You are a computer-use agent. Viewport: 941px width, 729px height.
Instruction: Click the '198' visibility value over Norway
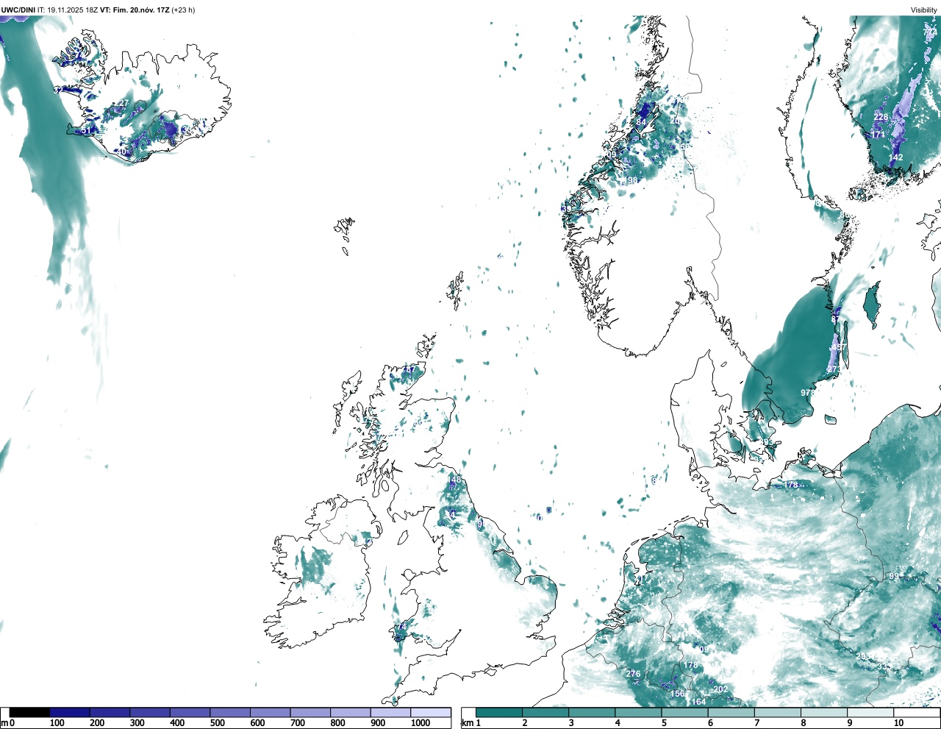(629, 180)
